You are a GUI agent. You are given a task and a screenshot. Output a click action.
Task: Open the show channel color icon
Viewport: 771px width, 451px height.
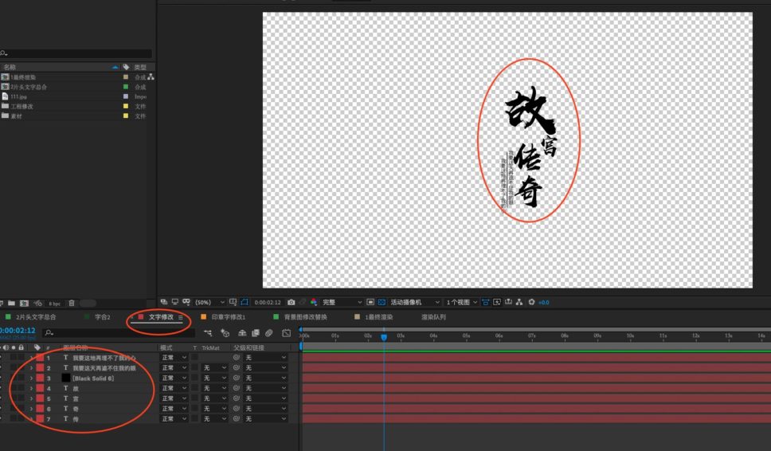313,302
